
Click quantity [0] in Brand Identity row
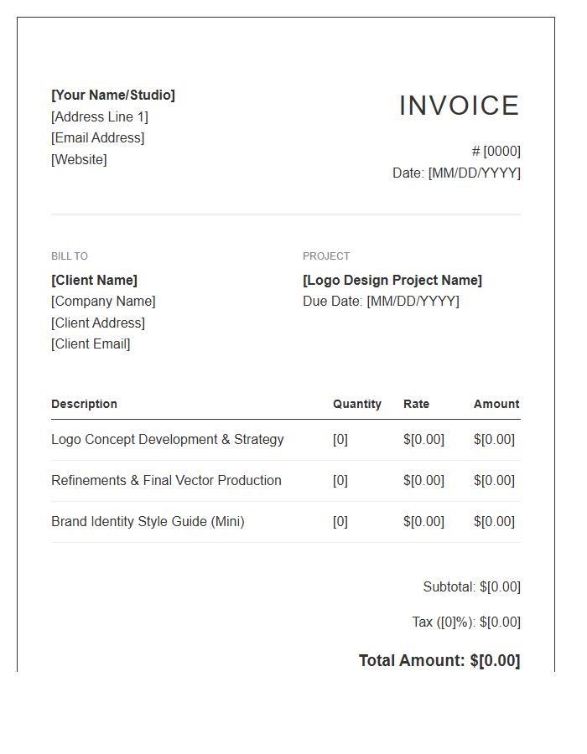(x=340, y=522)
